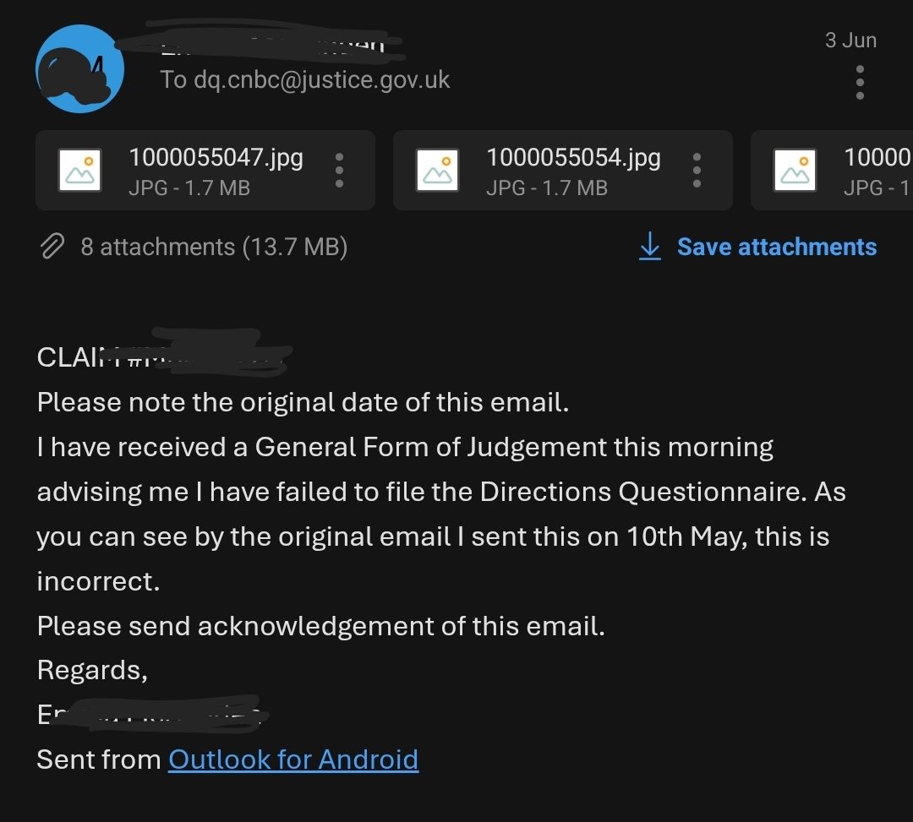Tap the 8 attachments (13.7 MB) label
This screenshot has width=913, height=822.
click(214, 247)
